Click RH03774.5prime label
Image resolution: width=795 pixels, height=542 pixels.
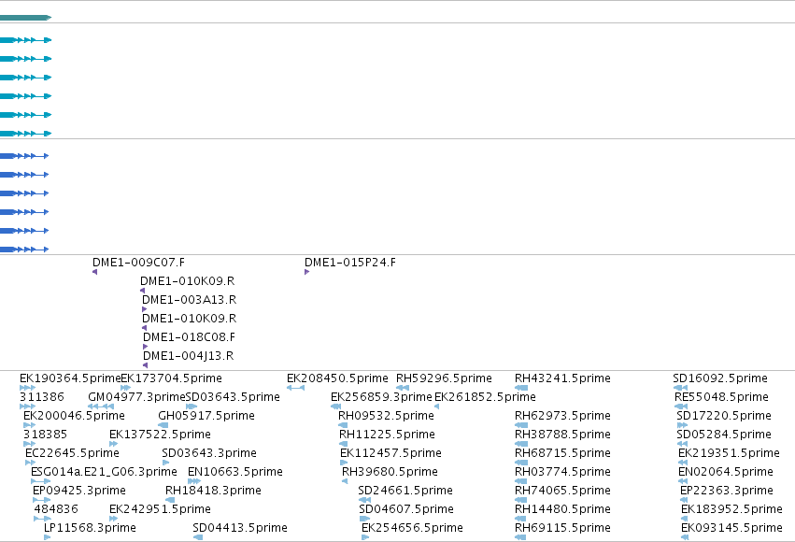click(562, 472)
